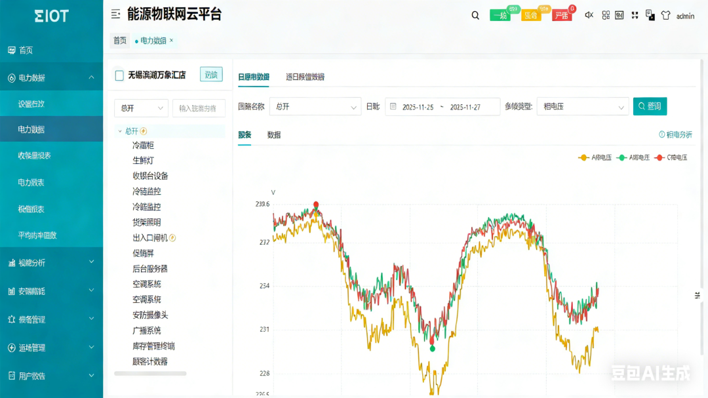Click the date range input field

(442, 106)
